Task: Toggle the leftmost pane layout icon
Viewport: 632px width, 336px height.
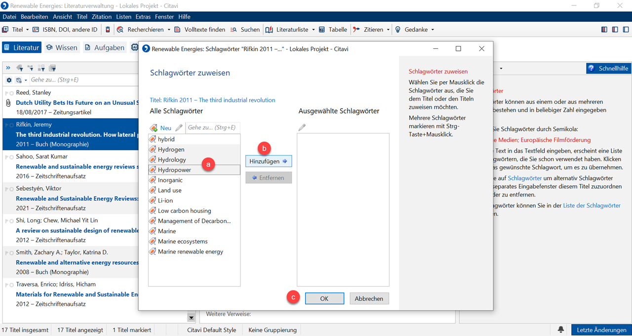Action: coord(604,30)
